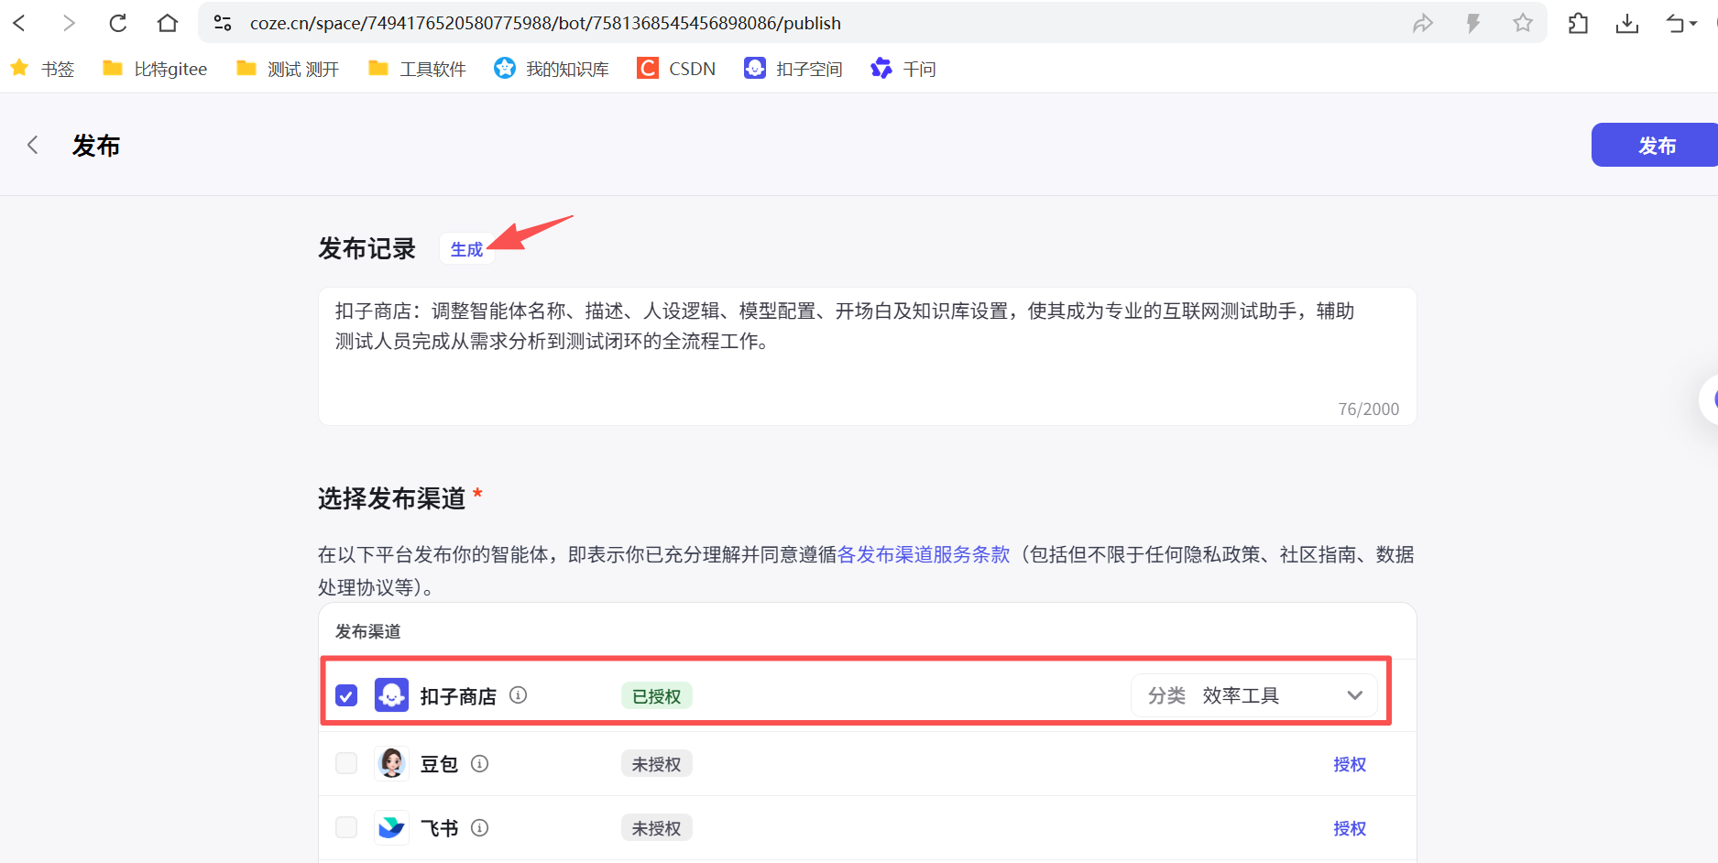The width and height of the screenshot is (1718, 863).
Task: Check the 豆包 channel checkbox
Action: pos(346,763)
